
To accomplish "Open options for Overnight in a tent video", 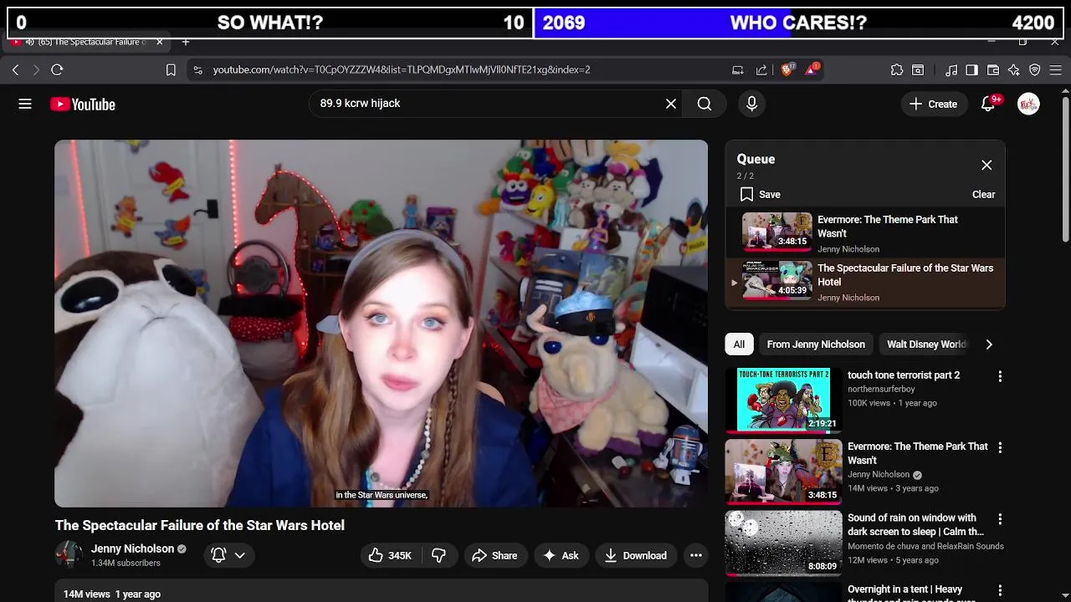I will click(x=1000, y=590).
